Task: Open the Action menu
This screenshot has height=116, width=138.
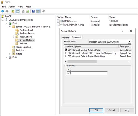Action: tap(12, 7)
